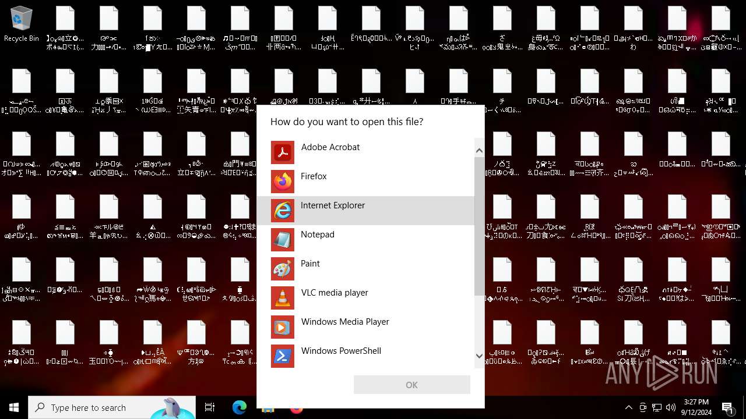The height and width of the screenshot is (419, 746).
Task: Click the Windows Media Player label
Action: pyautogui.click(x=345, y=322)
